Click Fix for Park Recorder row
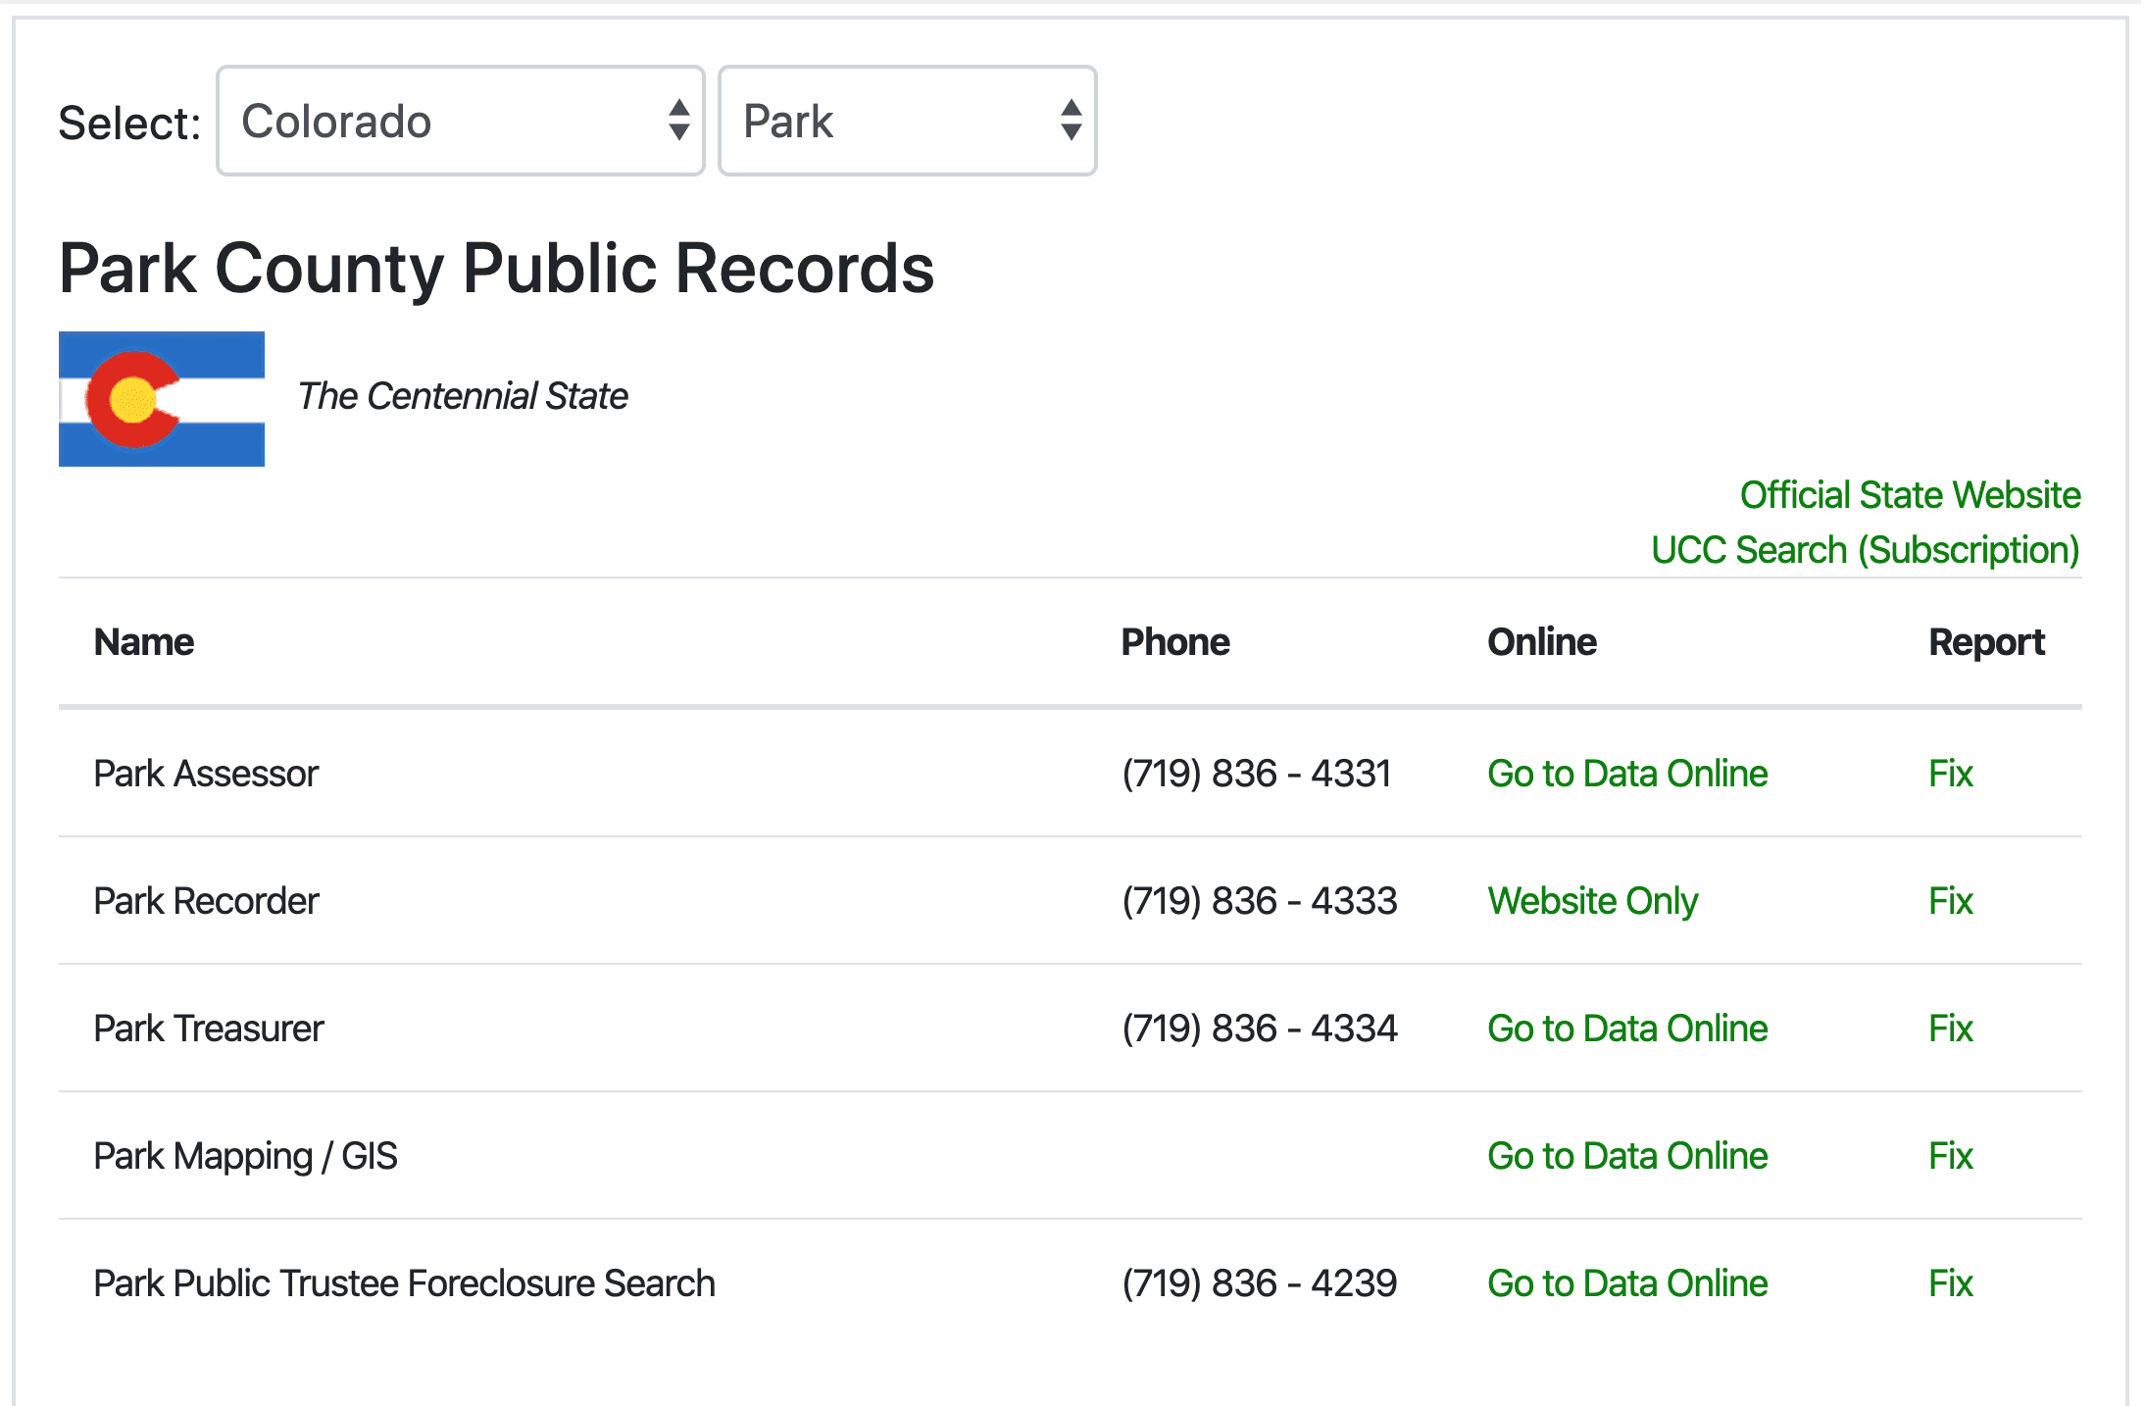This screenshot has height=1406, width=2145. tap(1950, 901)
